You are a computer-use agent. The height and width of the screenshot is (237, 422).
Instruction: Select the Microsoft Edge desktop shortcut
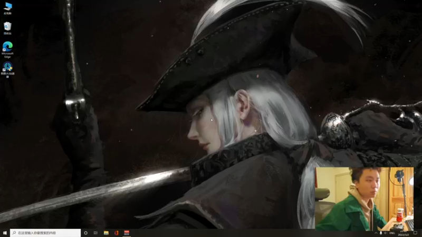7,50
